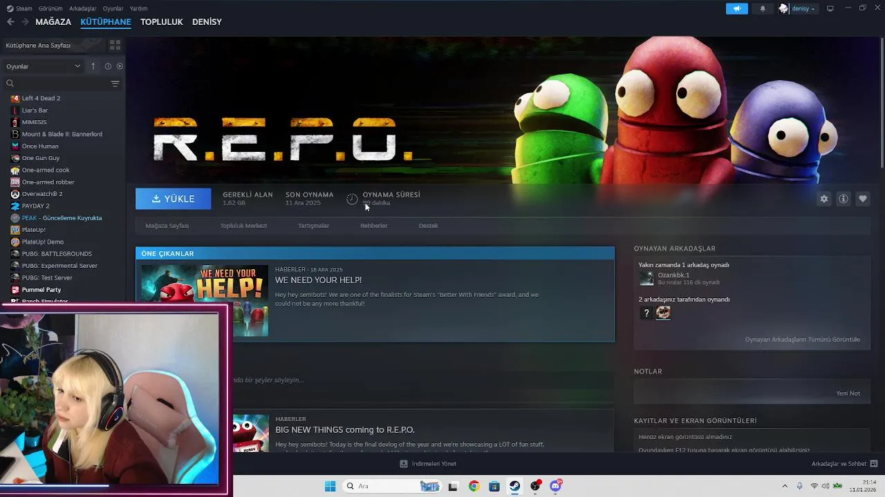Screen dimensions: 885x497
Task: Open the KÜTÜPHANE tab
Action: point(106,22)
